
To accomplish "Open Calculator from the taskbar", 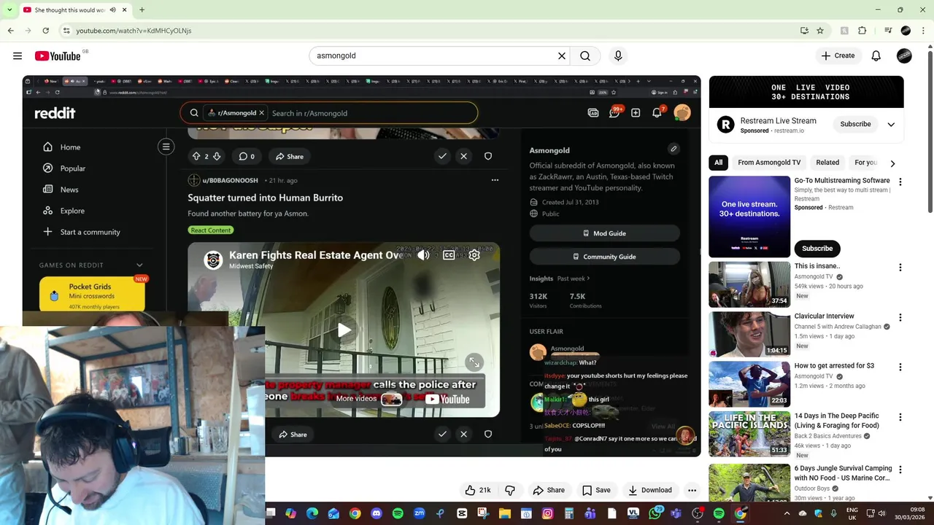I will point(569,514).
